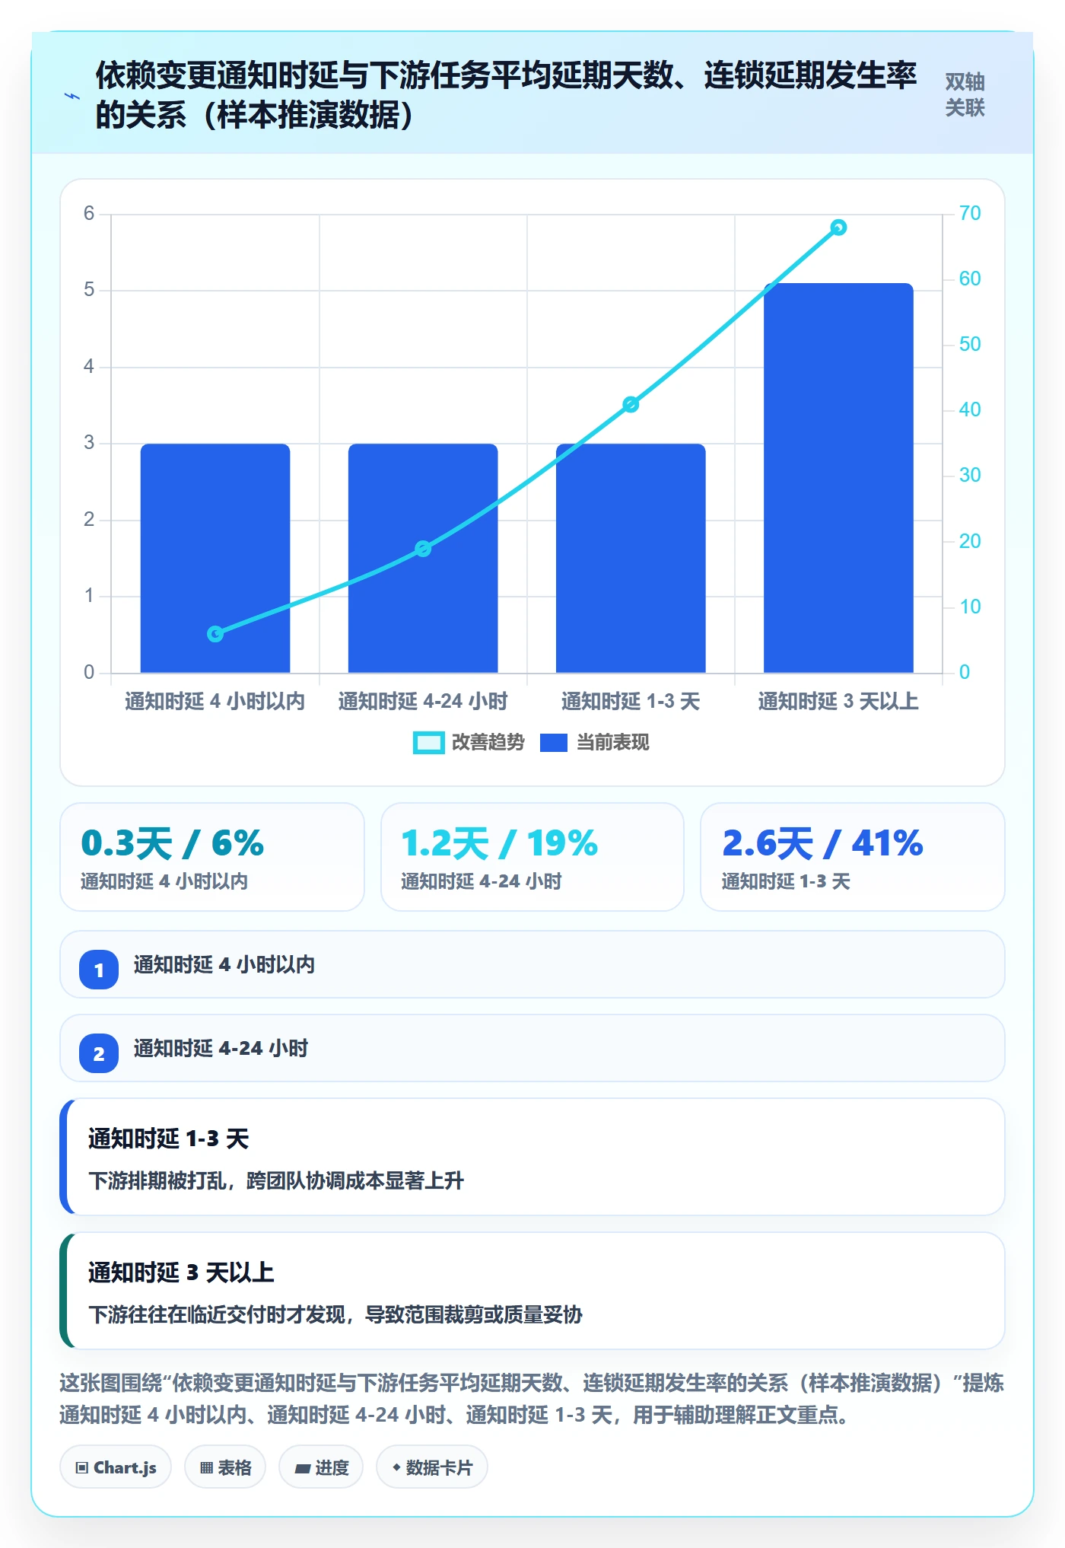Image resolution: width=1065 pixels, height=1548 pixels.
Task: Click the x-axis label 通知时延 4-24 小时
Action: (423, 701)
